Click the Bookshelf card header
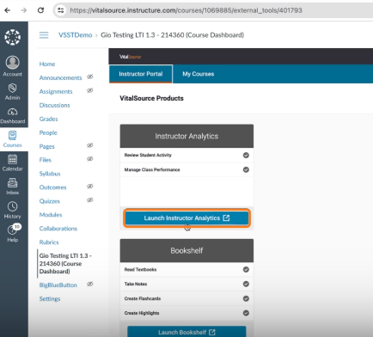This screenshot has height=337, width=373. click(186, 250)
